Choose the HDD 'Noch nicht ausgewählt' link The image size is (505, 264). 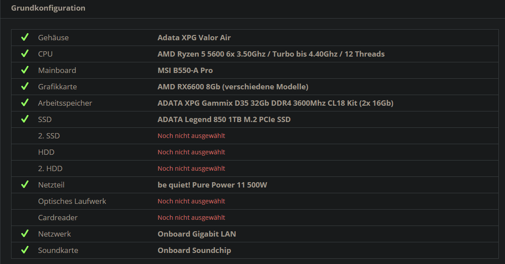(191, 152)
